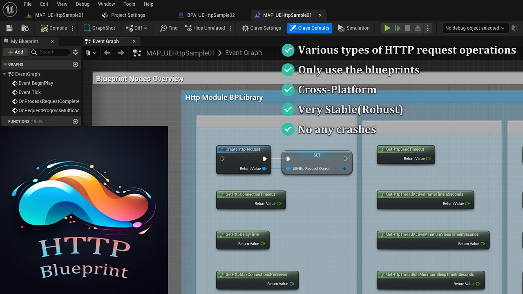Click the green Play button
The image size is (523, 294).
coord(387,28)
